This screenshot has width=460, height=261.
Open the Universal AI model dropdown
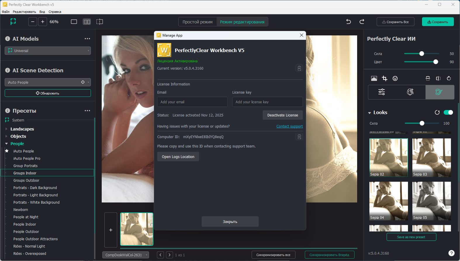point(48,51)
